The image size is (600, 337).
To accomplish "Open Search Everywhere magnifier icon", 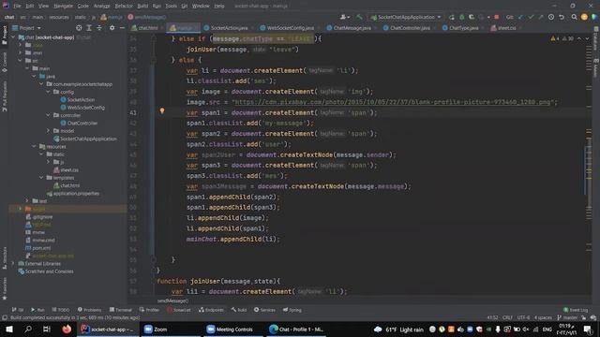I will 574,17.
